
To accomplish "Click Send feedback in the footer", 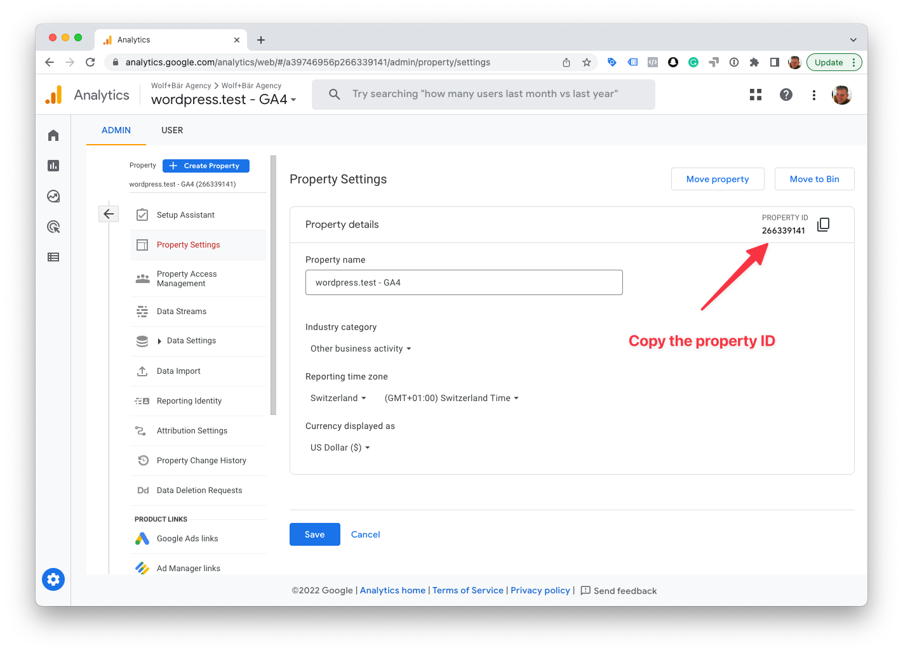I will [619, 591].
